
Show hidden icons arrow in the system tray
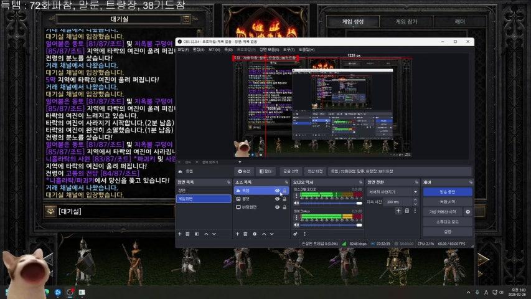[x=468, y=292]
